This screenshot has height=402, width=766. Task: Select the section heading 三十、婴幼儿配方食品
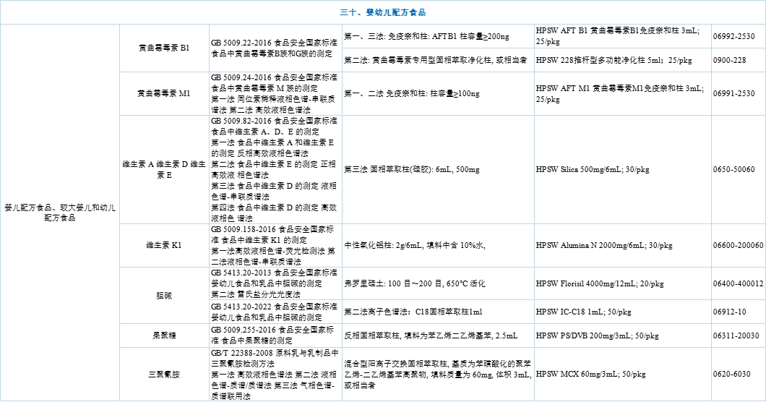[x=382, y=13]
